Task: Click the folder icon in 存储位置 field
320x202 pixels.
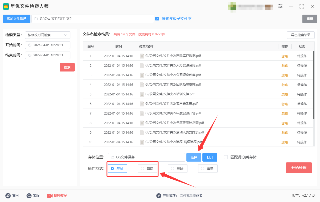Action: tap(112, 157)
